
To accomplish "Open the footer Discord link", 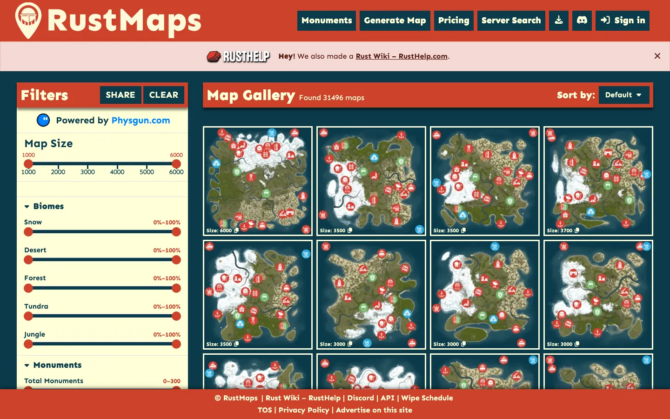I will click(x=361, y=398).
